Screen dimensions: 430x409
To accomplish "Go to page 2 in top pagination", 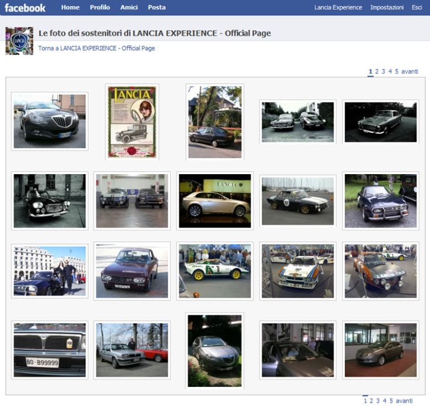I will pos(377,72).
